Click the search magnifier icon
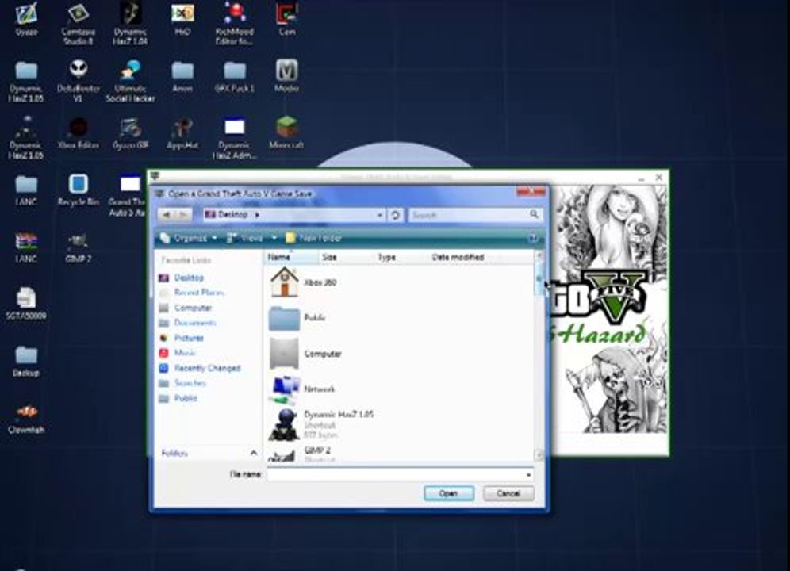790x571 pixels. tap(534, 215)
